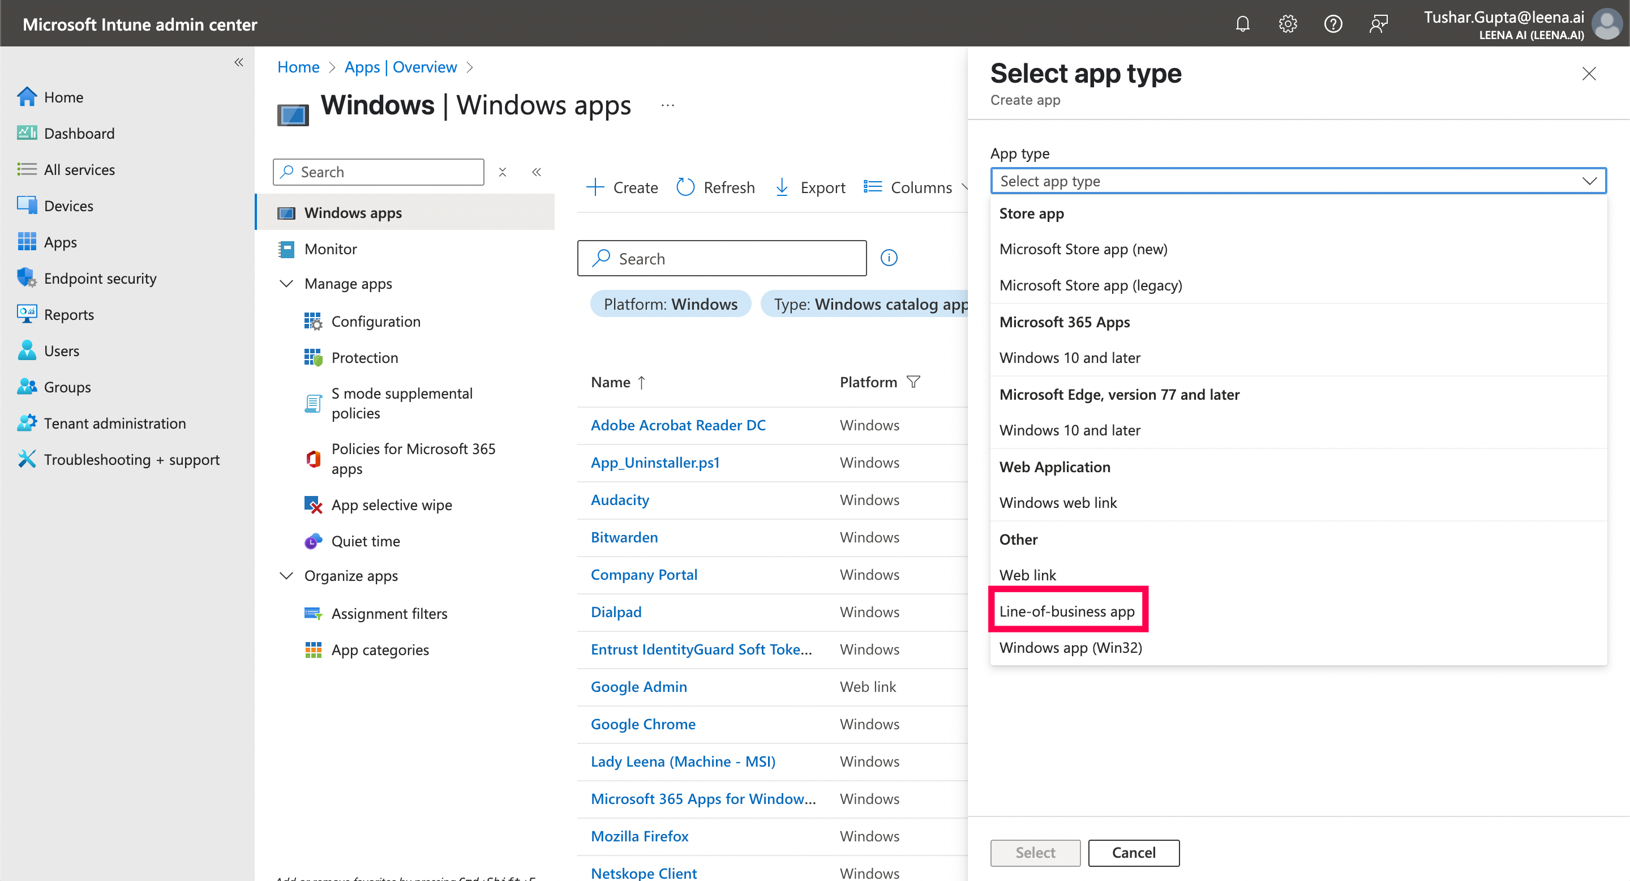Open the Select app type dropdown
Viewport: 1630px width, 881px height.
click(1298, 181)
